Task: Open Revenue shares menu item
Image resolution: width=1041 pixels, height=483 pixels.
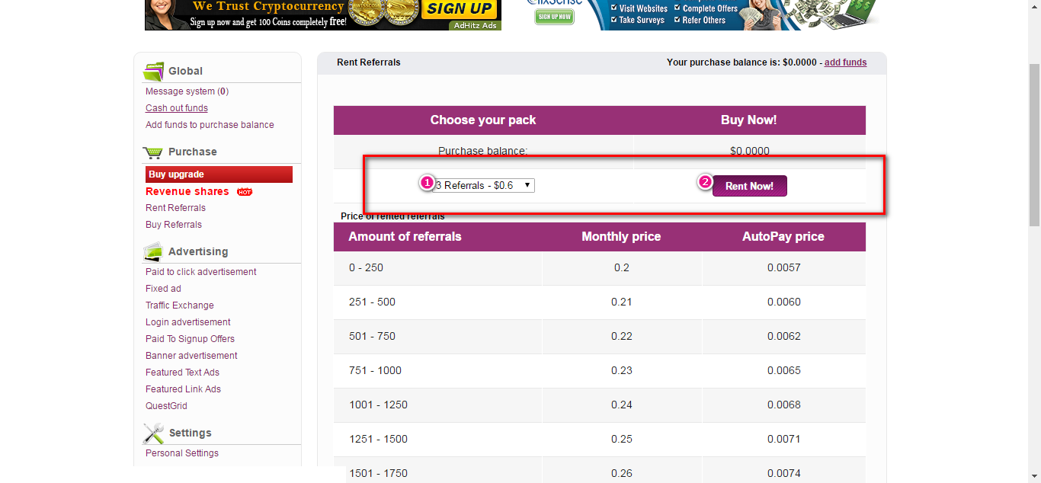Action: coord(187,191)
